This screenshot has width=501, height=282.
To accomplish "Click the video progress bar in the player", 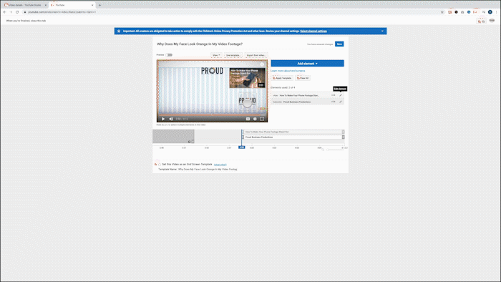I will [x=212, y=115].
